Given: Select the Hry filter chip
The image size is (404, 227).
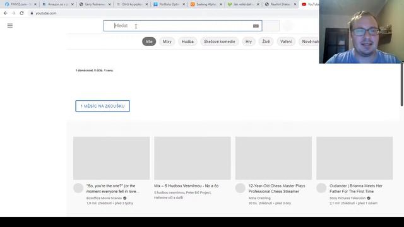Looking at the screenshot, I should point(248,42).
